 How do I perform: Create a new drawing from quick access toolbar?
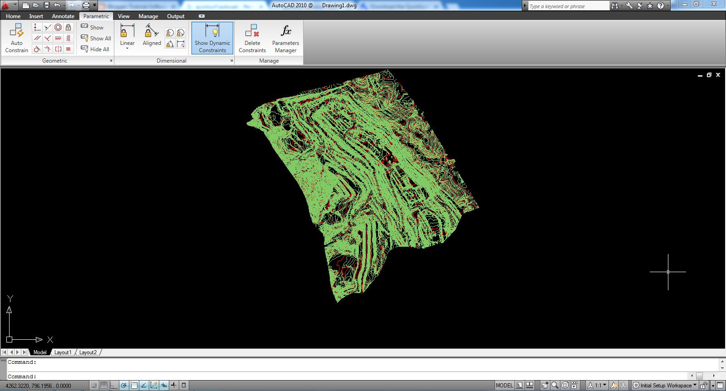pos(26,5)
